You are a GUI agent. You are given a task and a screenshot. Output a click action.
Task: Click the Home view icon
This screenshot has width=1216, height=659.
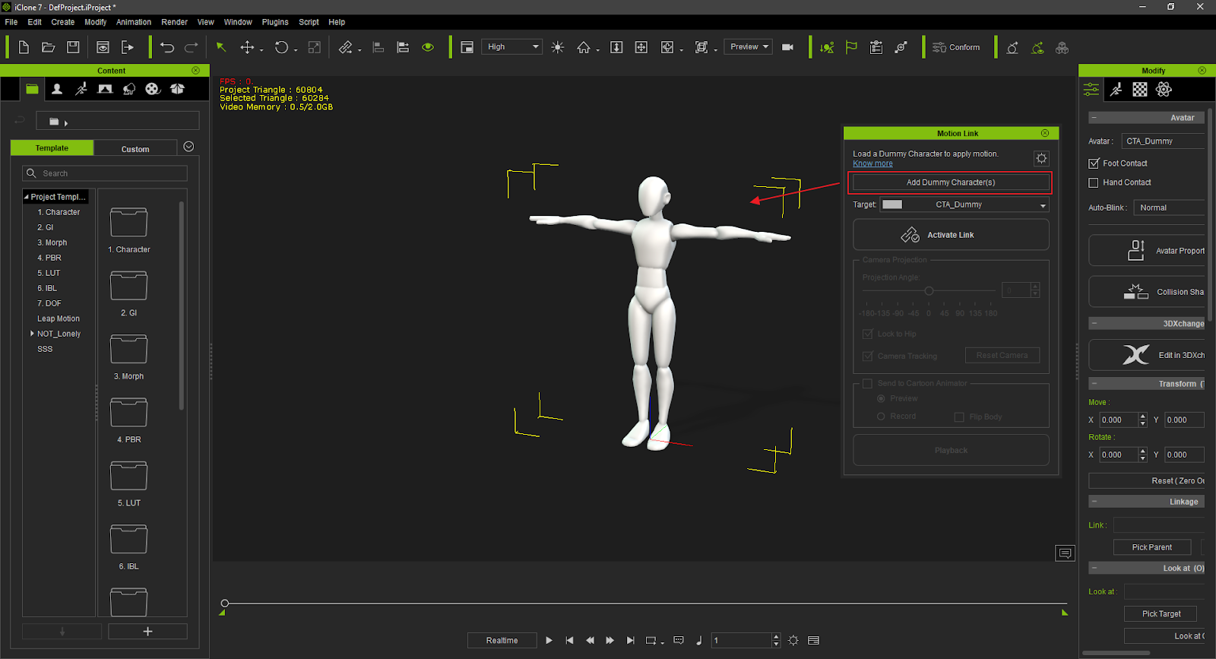point(584,47)
